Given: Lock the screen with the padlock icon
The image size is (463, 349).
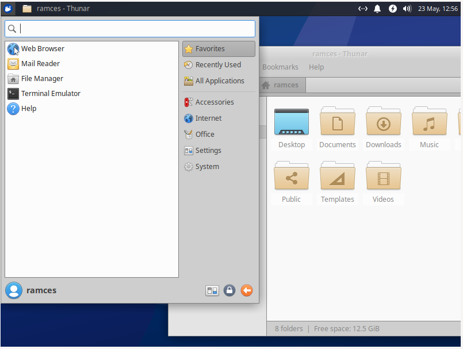Looking at the screenshot, I should coord(229,290).
